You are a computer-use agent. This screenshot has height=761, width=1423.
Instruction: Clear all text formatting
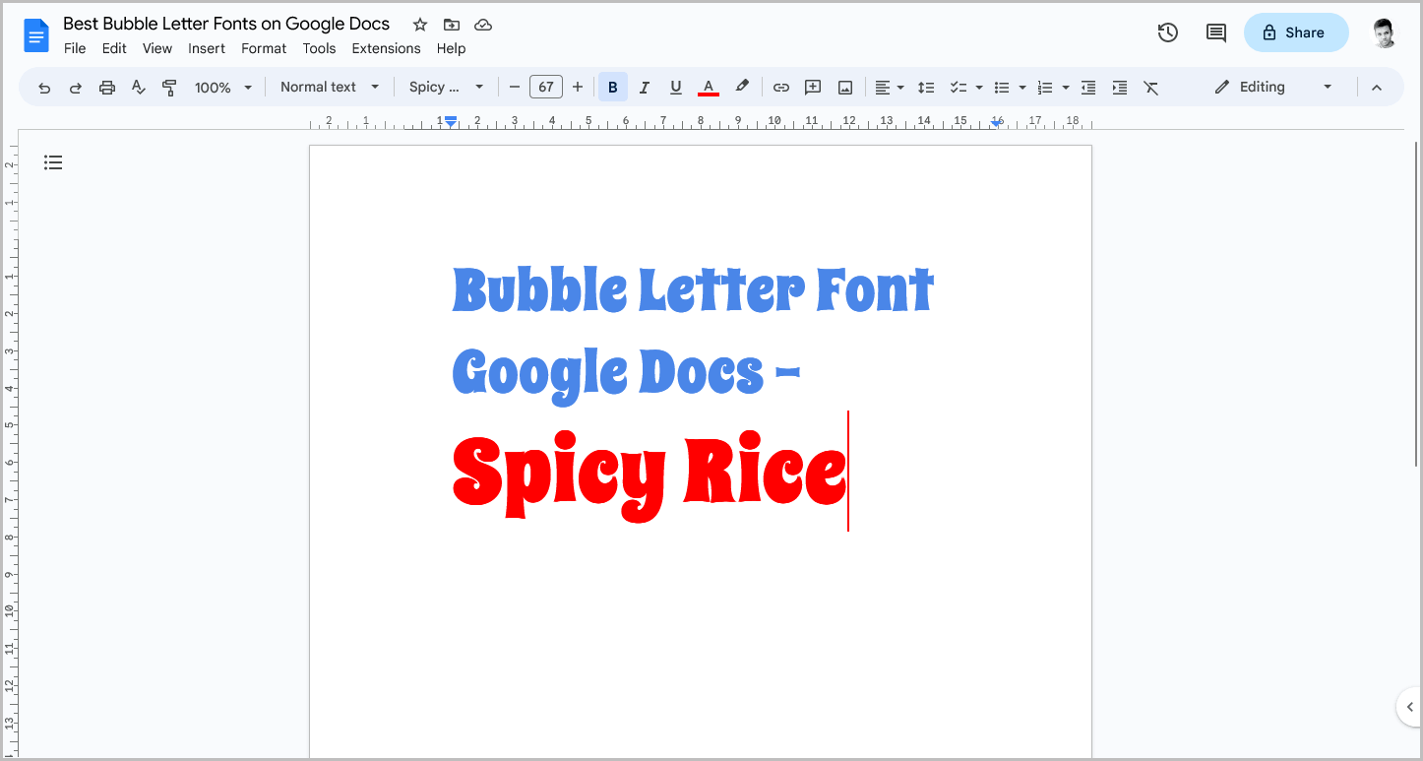(x=1151, y=87)
